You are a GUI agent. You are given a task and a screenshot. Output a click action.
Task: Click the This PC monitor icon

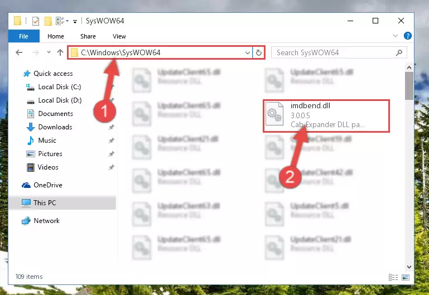point(26,203)
